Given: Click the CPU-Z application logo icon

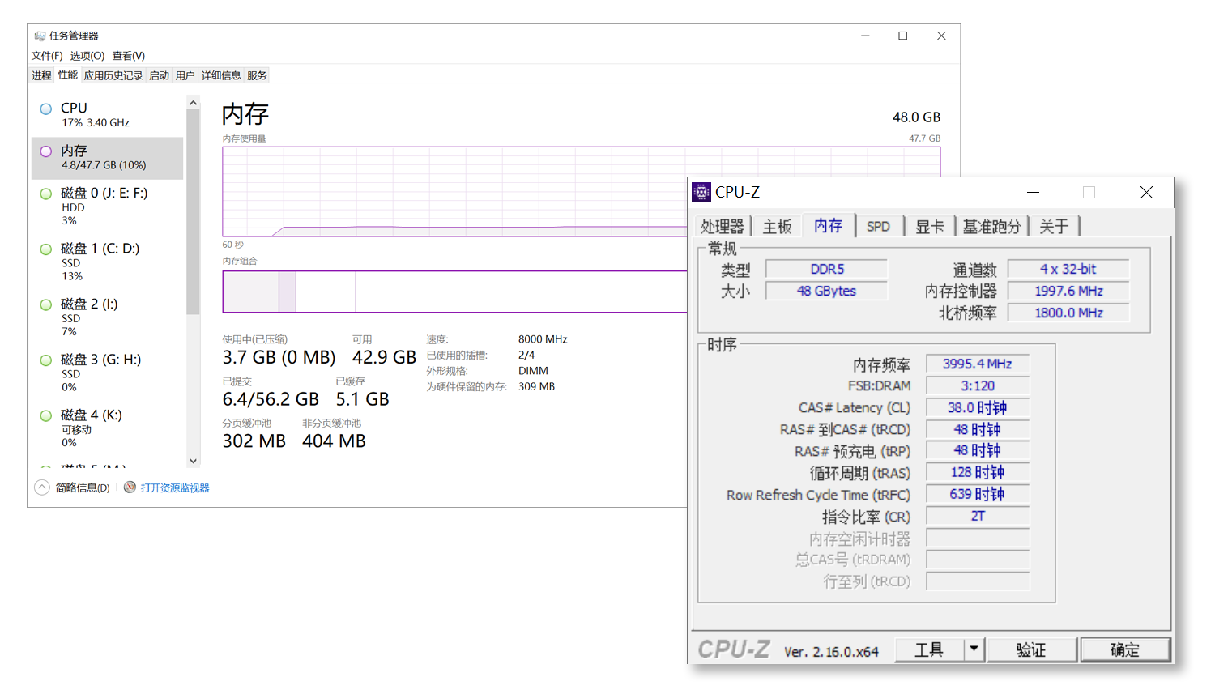Looking at the screenshot, I should coord(701,192).
